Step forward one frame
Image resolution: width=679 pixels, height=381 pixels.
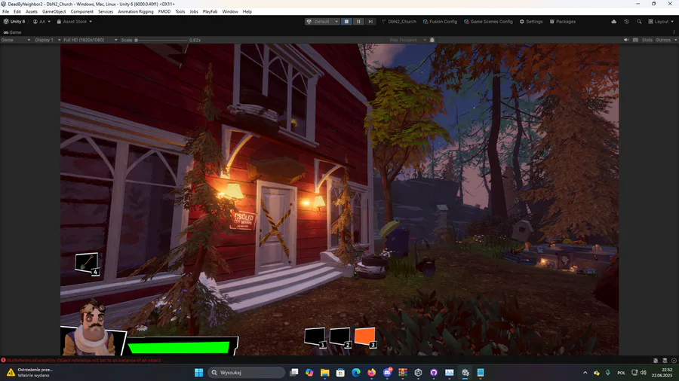click(x=370, y=22)
